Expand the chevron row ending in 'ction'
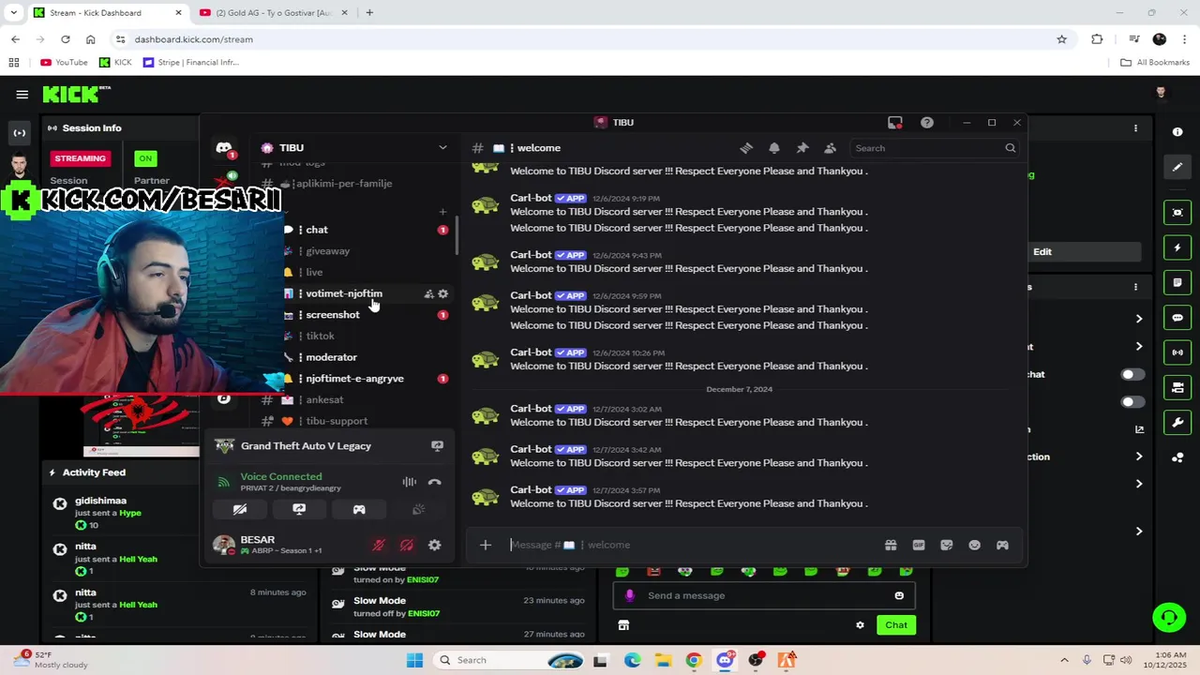The height and width of the screenshot is (675, 1200). (x=1138, y=457)
